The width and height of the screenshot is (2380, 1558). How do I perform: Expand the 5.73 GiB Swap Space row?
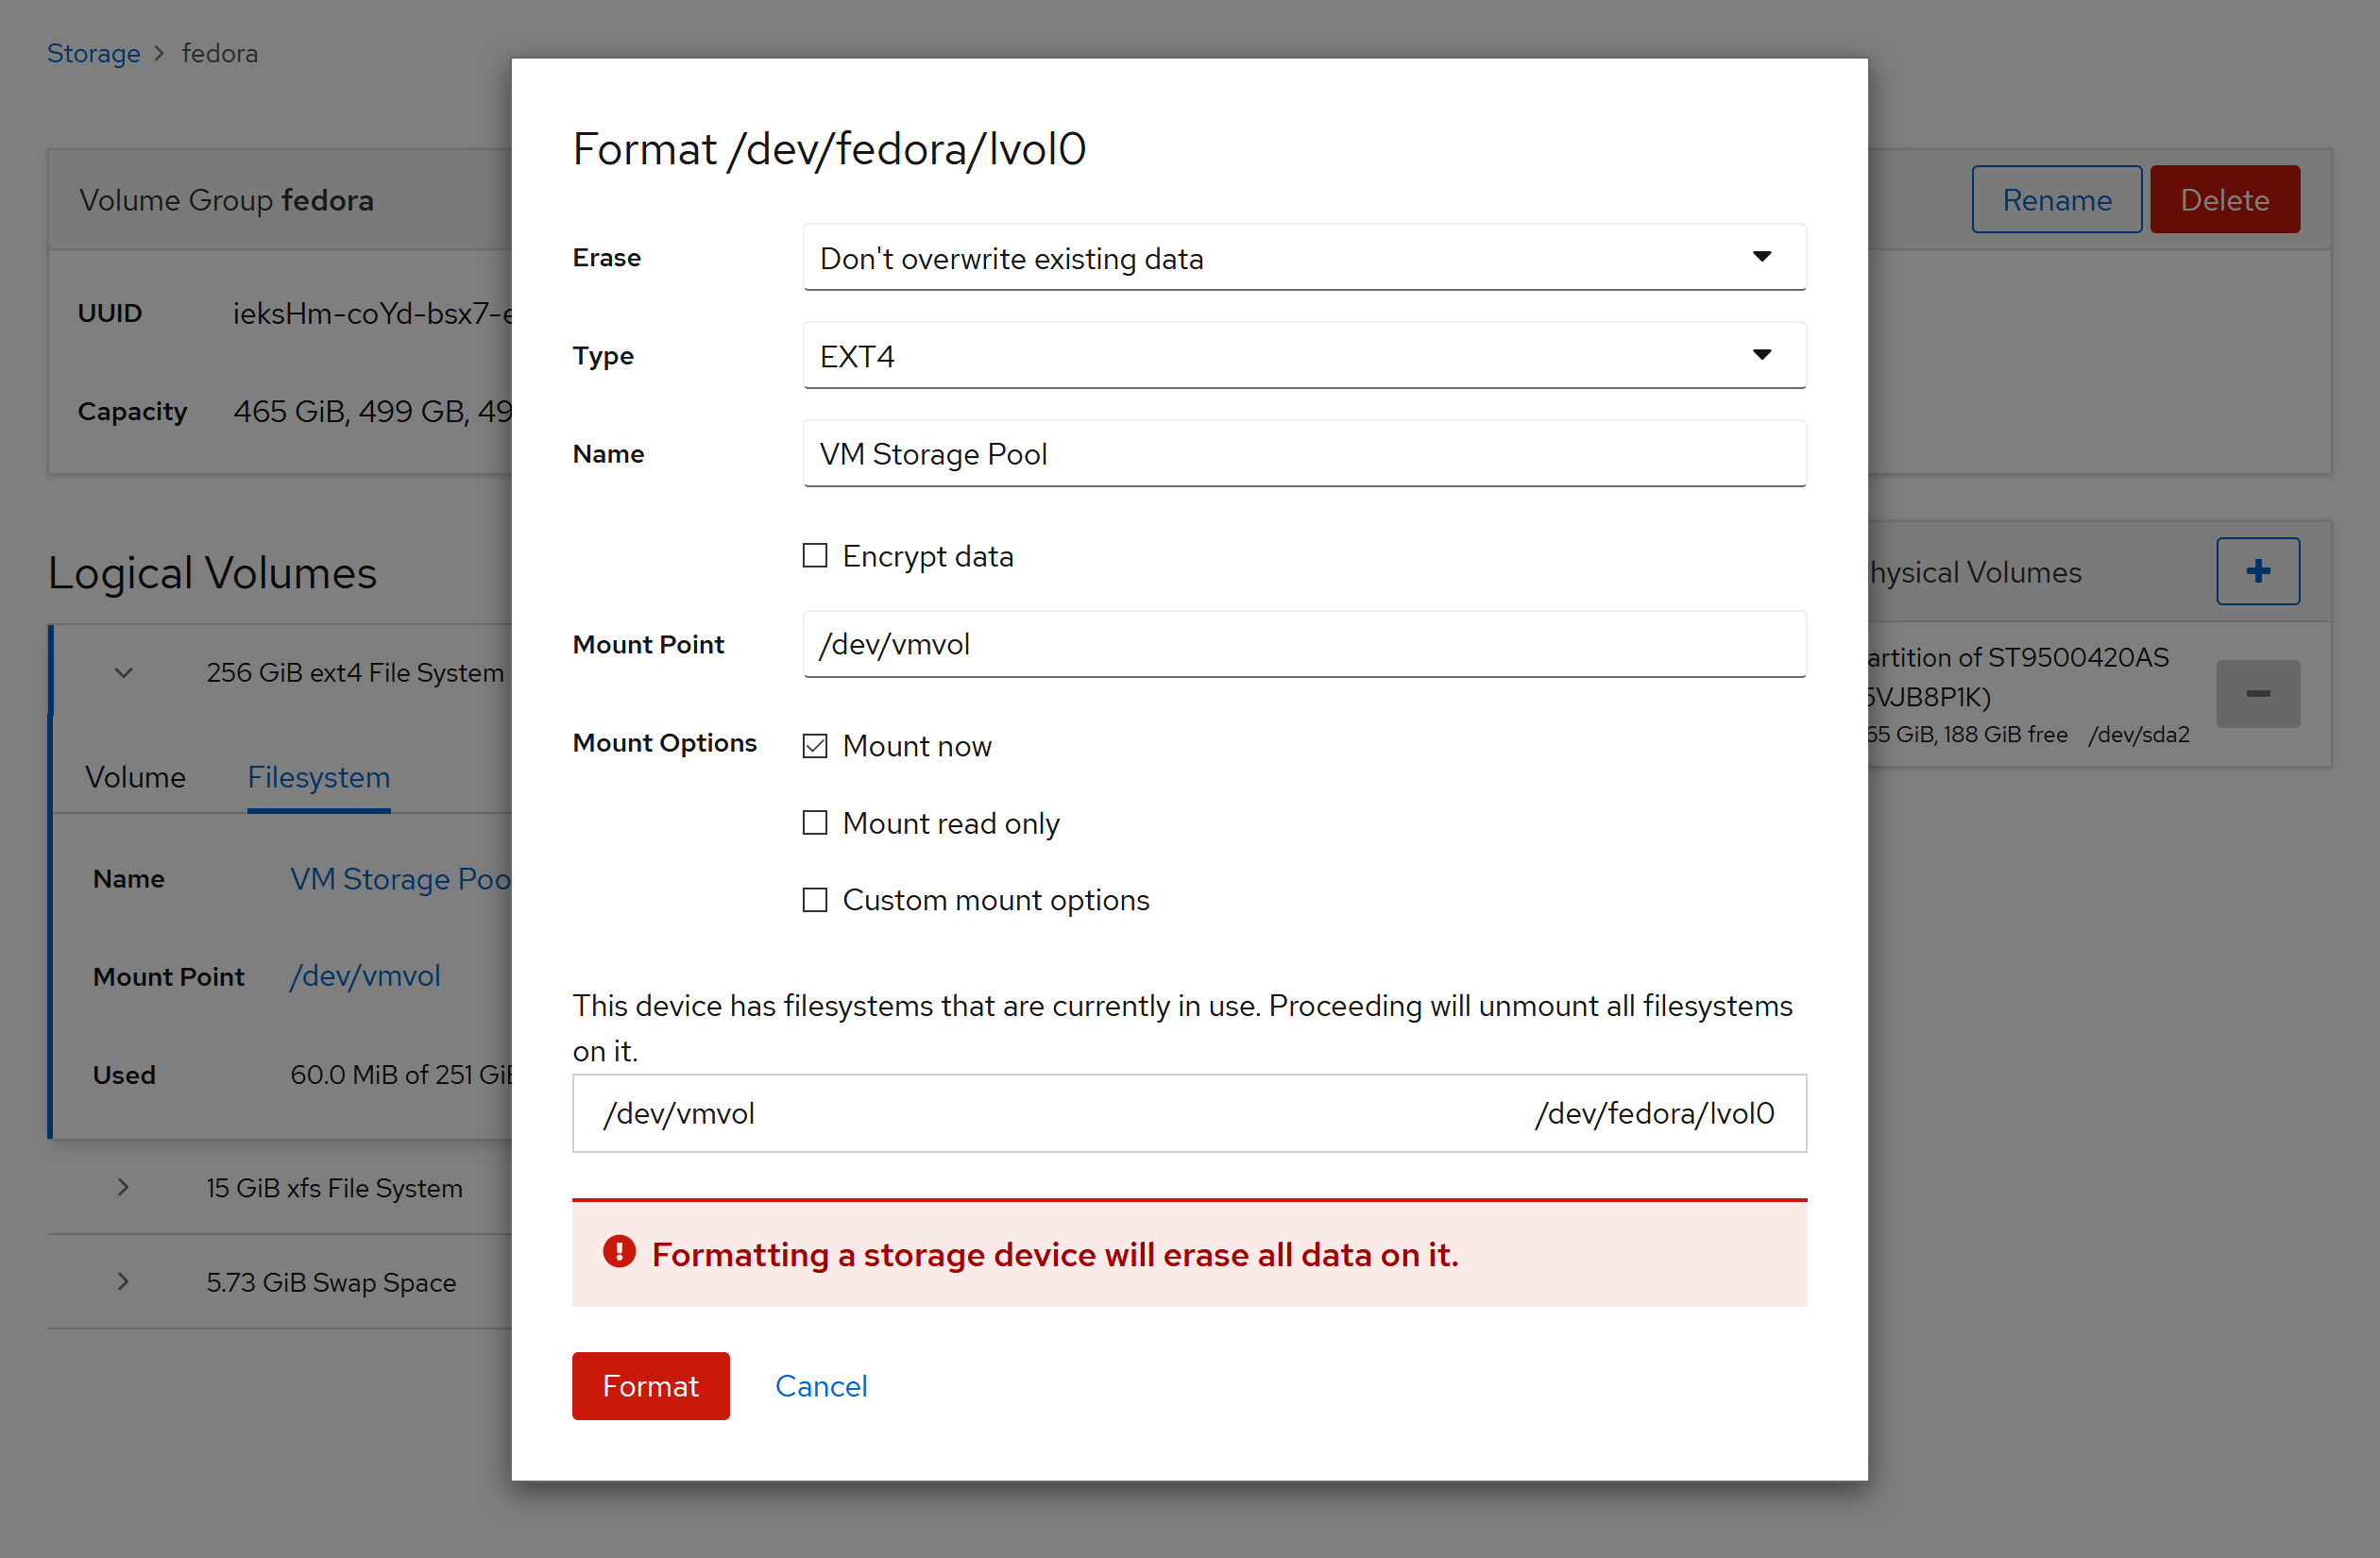[123, 1282]
